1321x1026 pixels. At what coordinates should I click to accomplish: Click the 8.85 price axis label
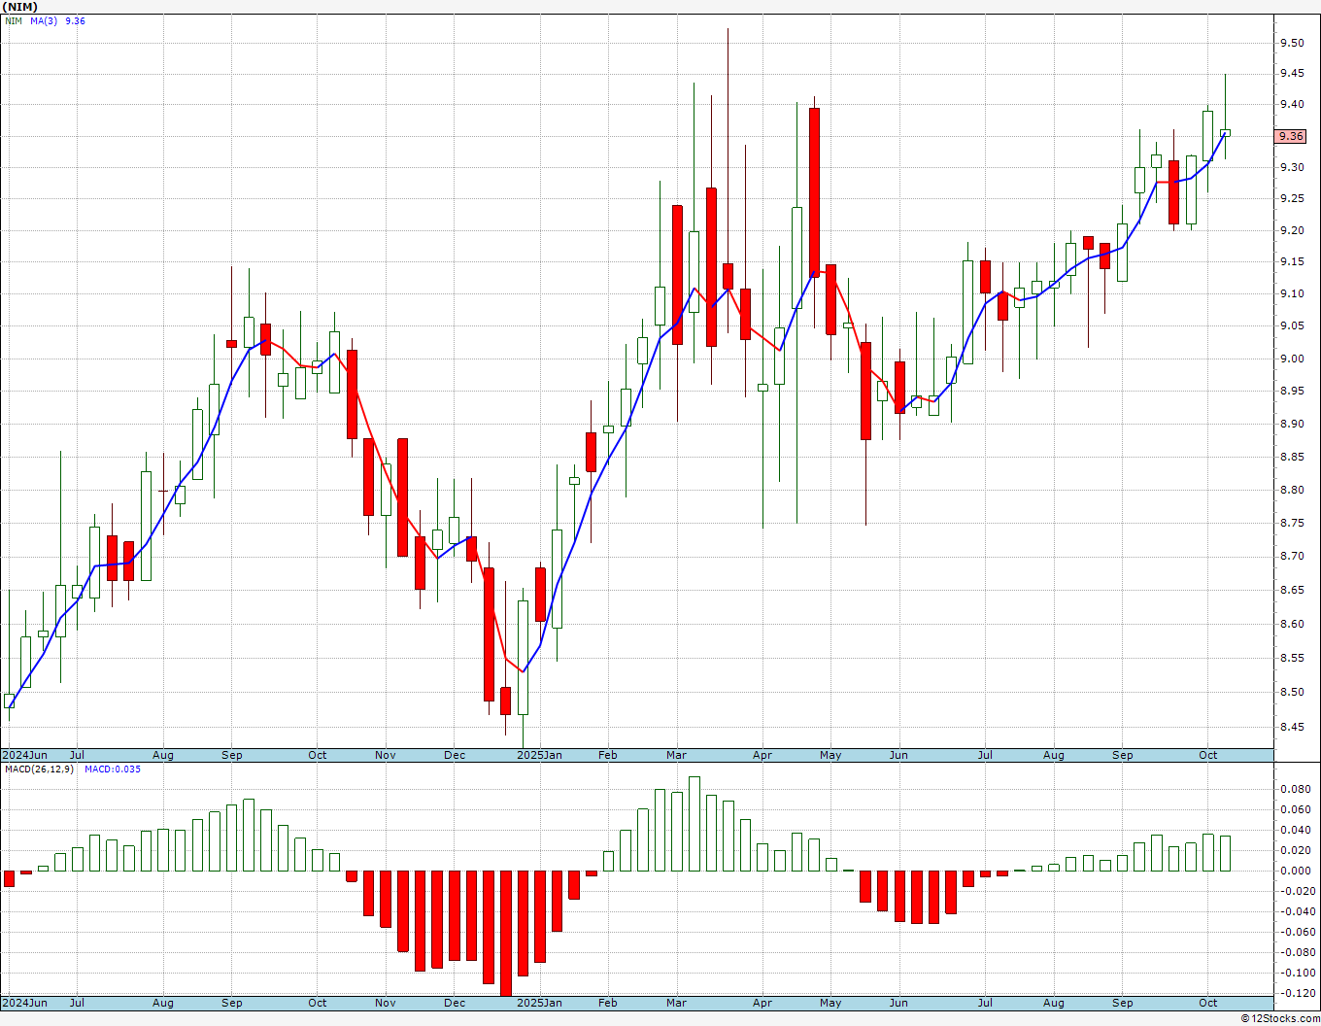(x=1292, y=458)
